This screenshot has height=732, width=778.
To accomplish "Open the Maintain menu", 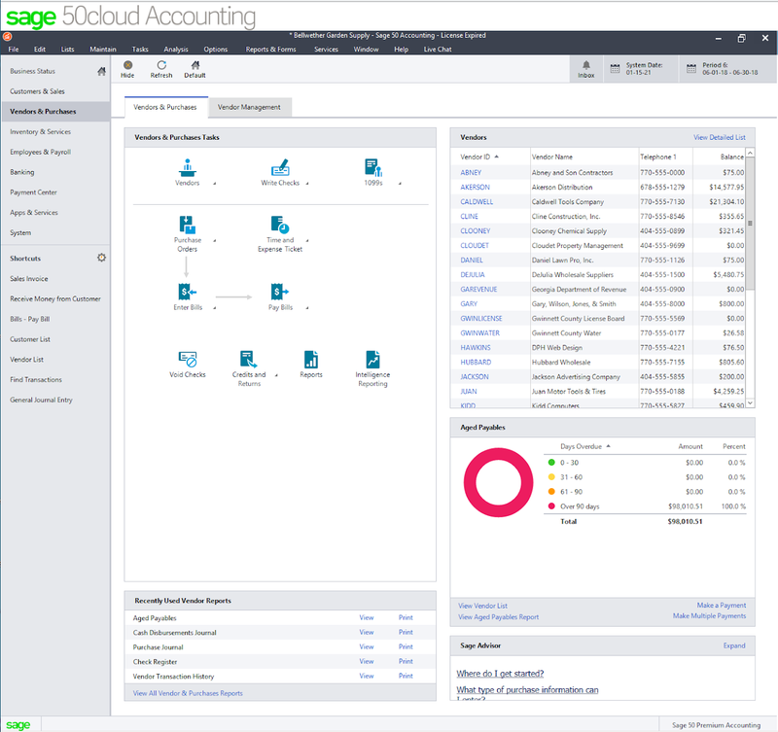I will [x=103, y=50].
